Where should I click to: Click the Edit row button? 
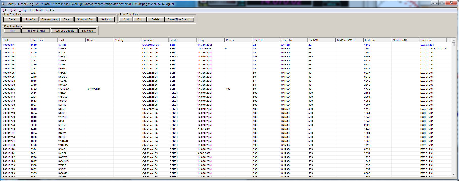[140, 19]
